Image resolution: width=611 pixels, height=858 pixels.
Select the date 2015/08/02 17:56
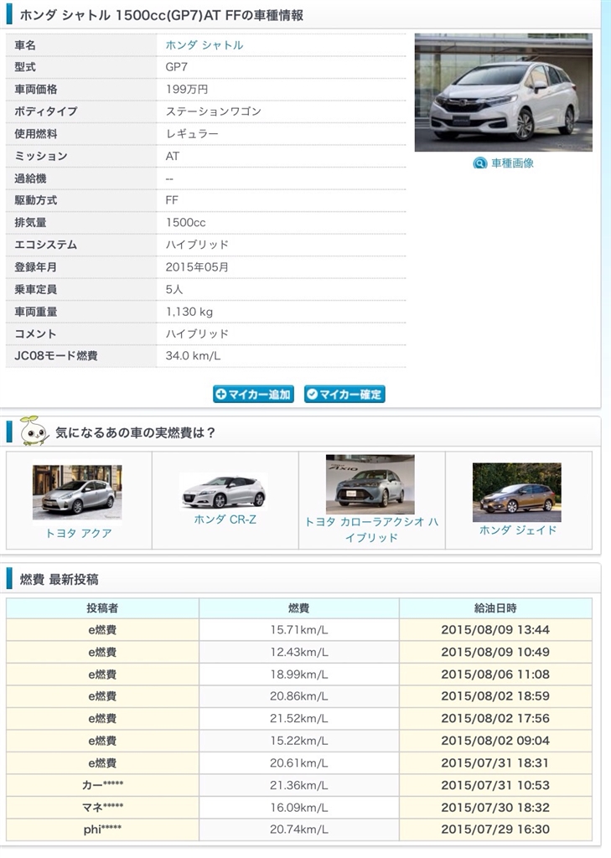point(495,718)
